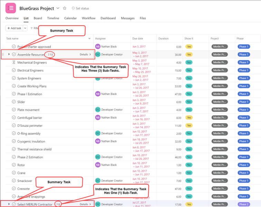Click the Duration column header

163,38
